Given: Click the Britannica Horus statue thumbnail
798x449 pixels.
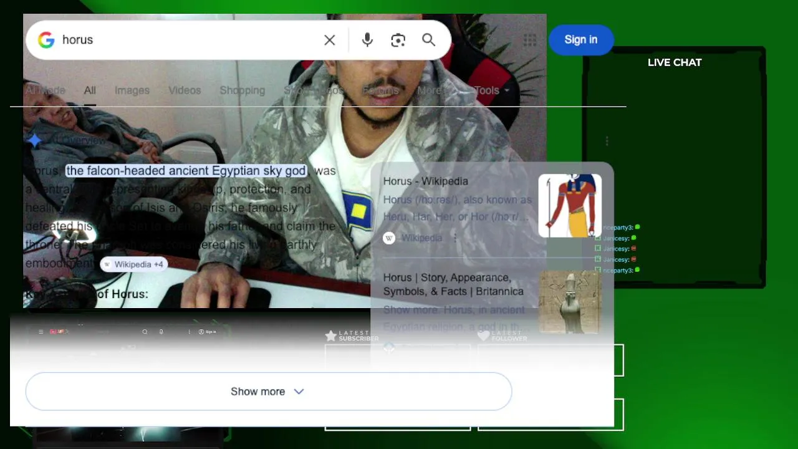Looking at the screenshot, I should (570, 302).
